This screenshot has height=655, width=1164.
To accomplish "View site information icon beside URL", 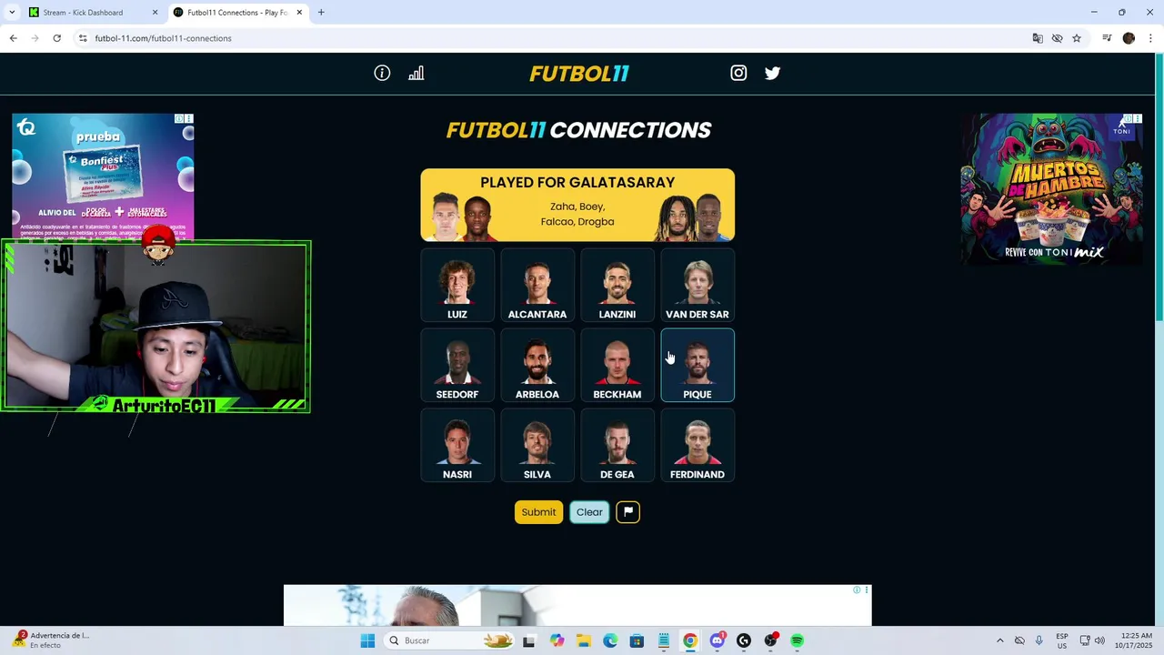I will click(x=83, y=38).
